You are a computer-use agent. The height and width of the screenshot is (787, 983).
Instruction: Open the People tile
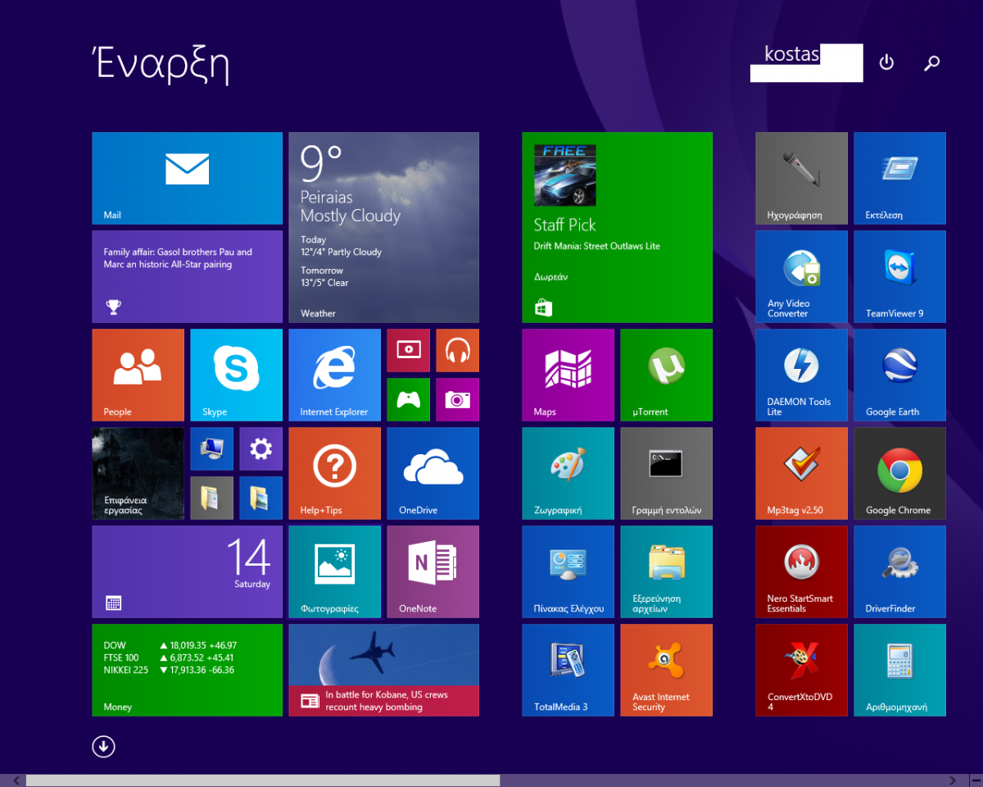pos(138,375)
